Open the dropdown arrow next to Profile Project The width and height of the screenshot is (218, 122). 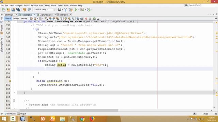tap(92, 9)
